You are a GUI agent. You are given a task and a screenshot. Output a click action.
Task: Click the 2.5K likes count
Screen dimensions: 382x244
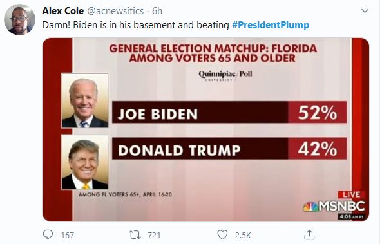pyautogui.click(x=243, y=235)
